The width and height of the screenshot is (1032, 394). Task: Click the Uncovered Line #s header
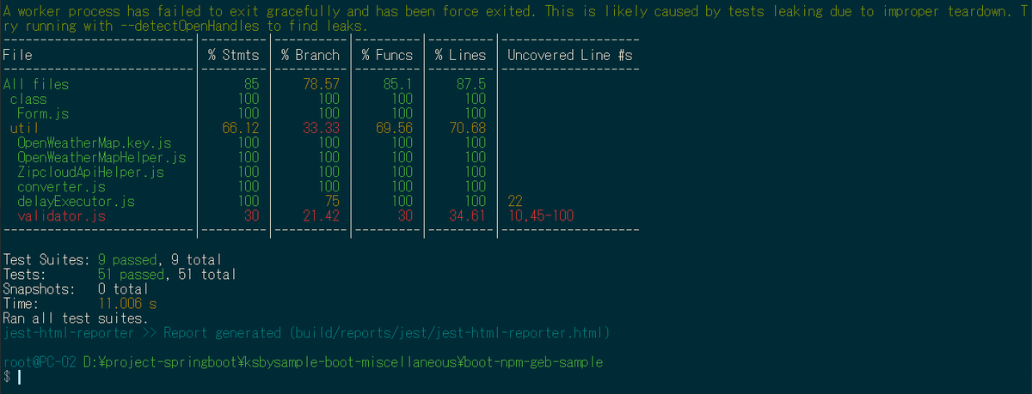570,55
